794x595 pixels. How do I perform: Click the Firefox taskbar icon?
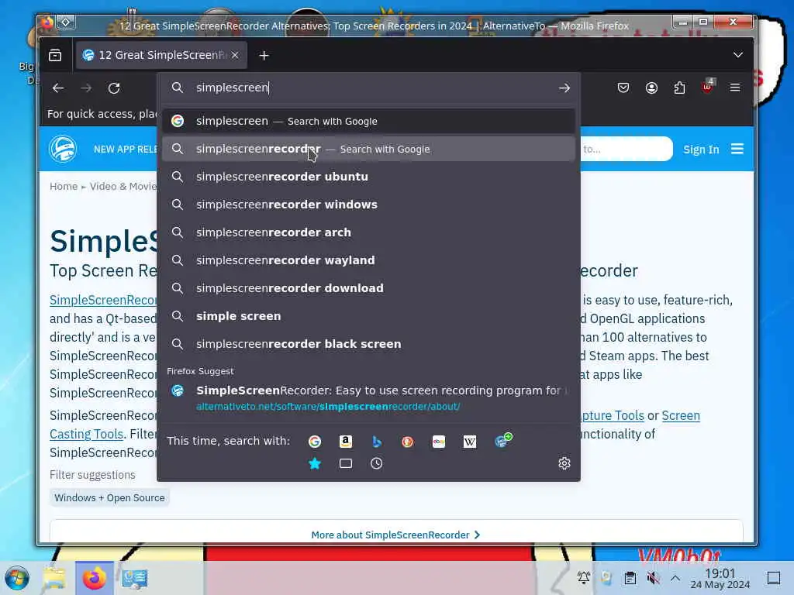pos(94,578)
